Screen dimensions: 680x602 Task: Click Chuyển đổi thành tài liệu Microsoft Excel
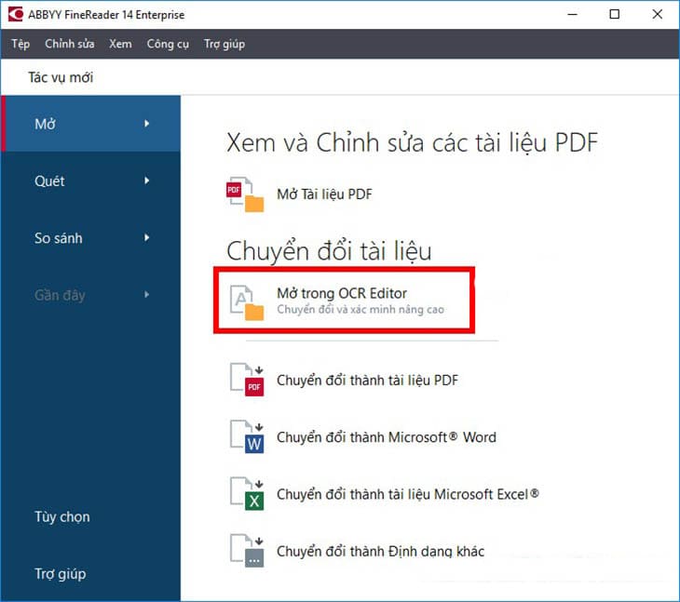tap(408, 494)
